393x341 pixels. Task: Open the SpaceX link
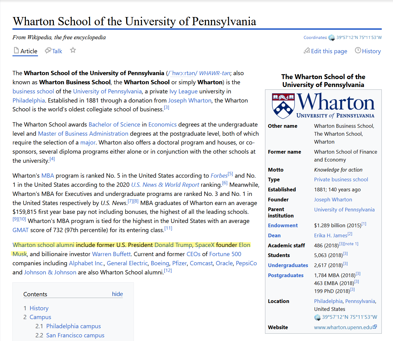[205, 245]
